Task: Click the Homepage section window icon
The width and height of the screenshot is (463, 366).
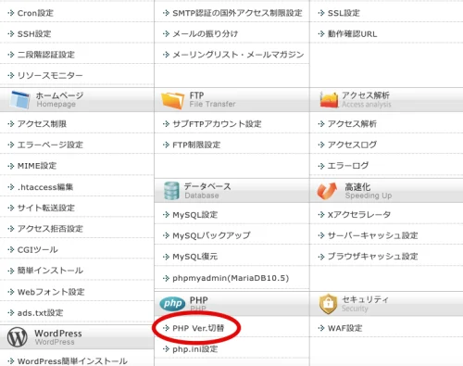Action: (x=19, y=100)
